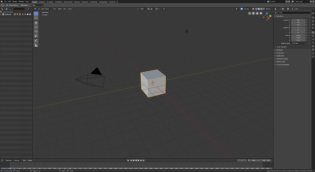This screenshot has width=315, height=172.
Task: Expand the Delta Transform panel
Action: coord(282,47)
